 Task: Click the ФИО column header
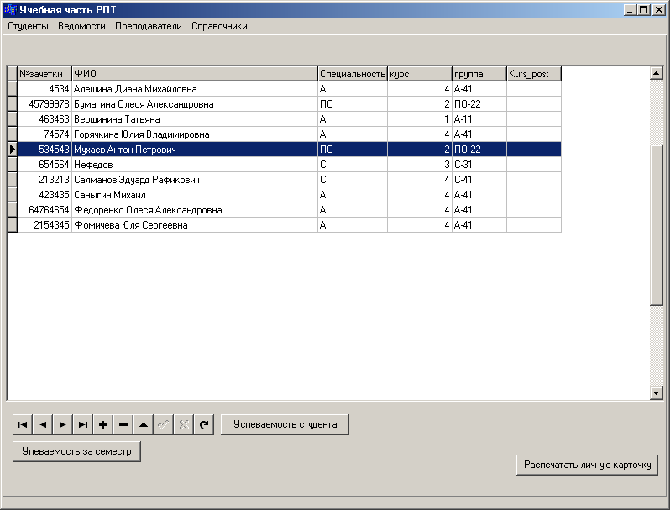(195, 74)
